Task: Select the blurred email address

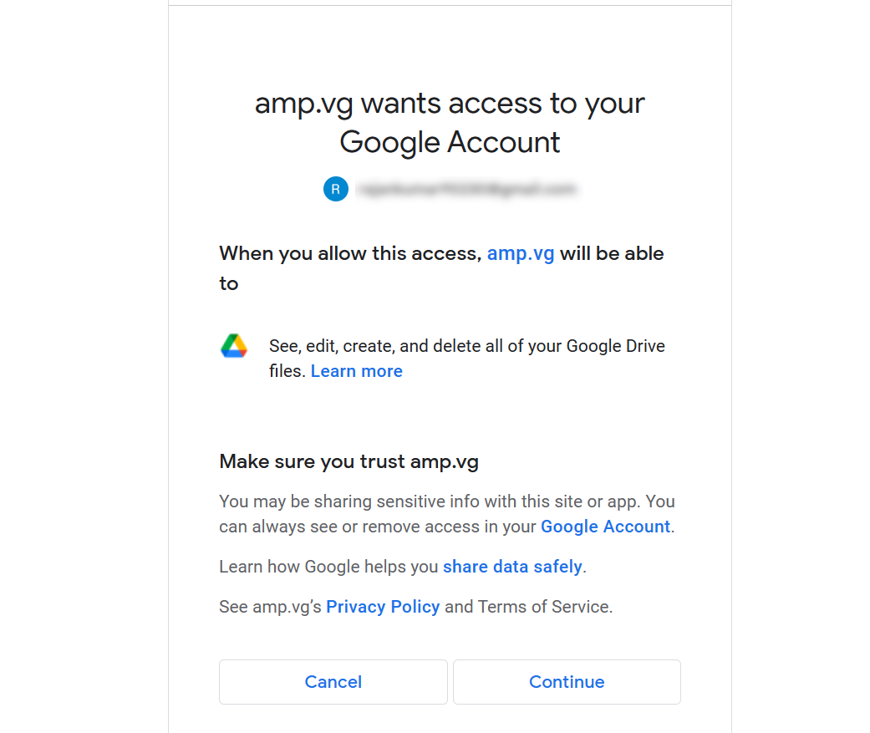Action: click(466, 189)
